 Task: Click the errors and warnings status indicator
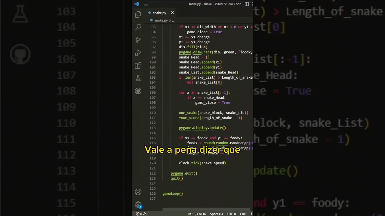coord(143,214)
